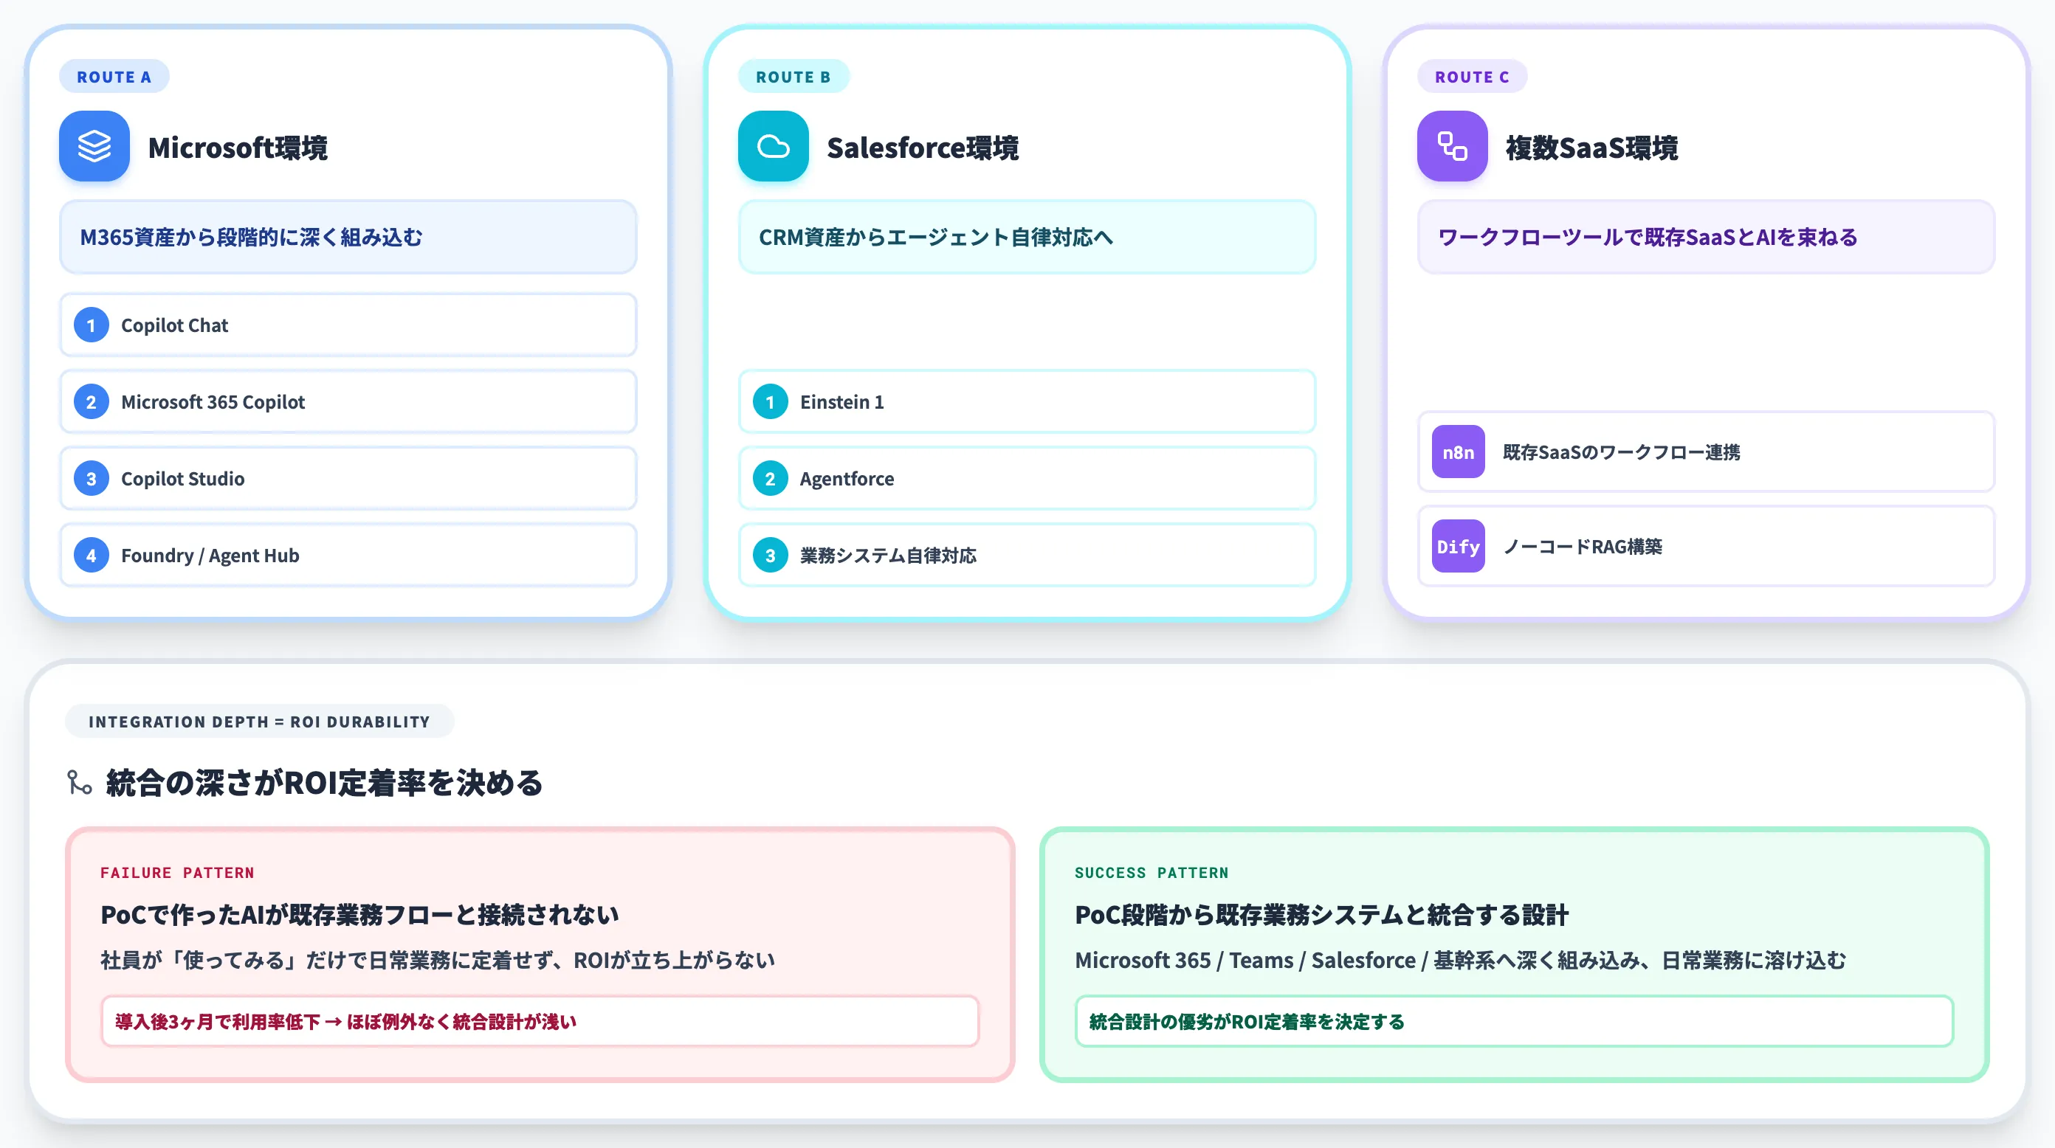Click the Salesforce環境 cloud icon
The image size is (2055, 1148).
click(x=773, y=147)
